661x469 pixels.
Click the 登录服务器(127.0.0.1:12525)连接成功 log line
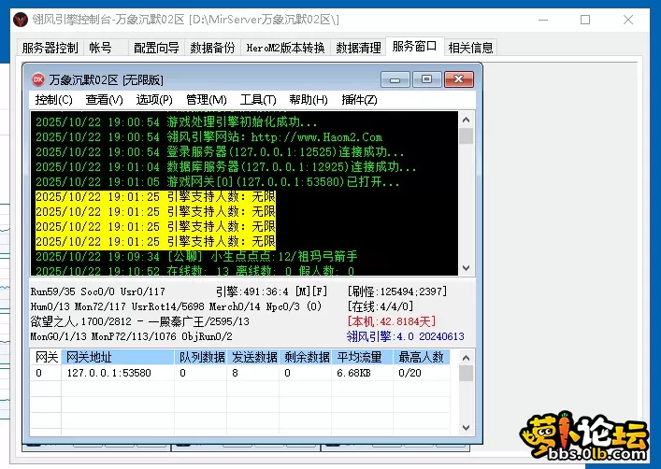(220, 152)
